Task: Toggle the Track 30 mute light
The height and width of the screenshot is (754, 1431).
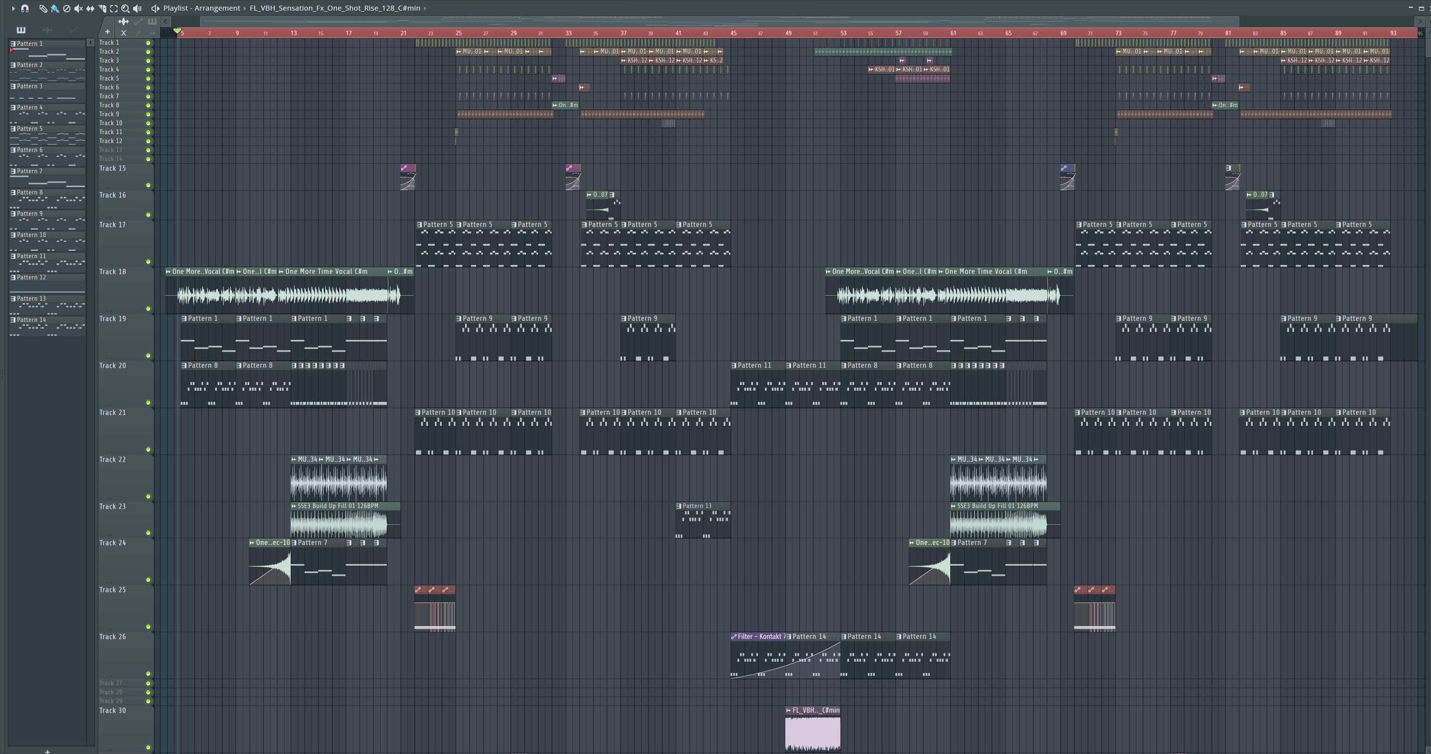Action: pyautogui.click(x=148, y=747)
